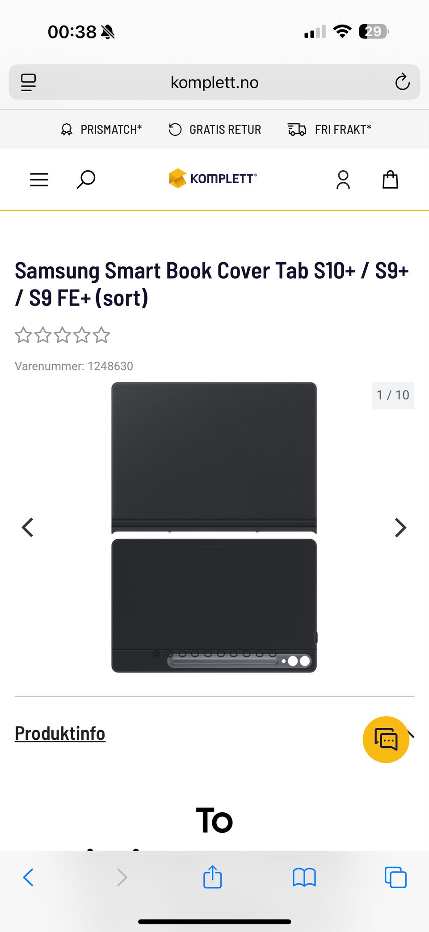Open the user account icon
This screenshot has height=932, width=429.
coord(343,180)
